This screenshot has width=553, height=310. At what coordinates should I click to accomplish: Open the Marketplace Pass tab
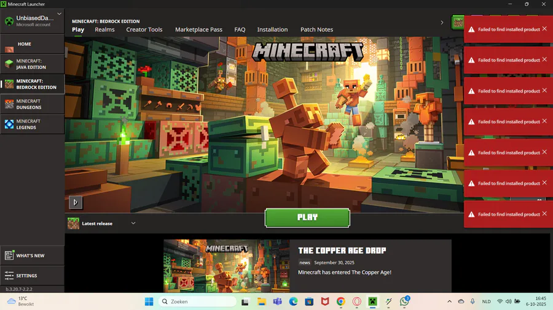(198, 29)
